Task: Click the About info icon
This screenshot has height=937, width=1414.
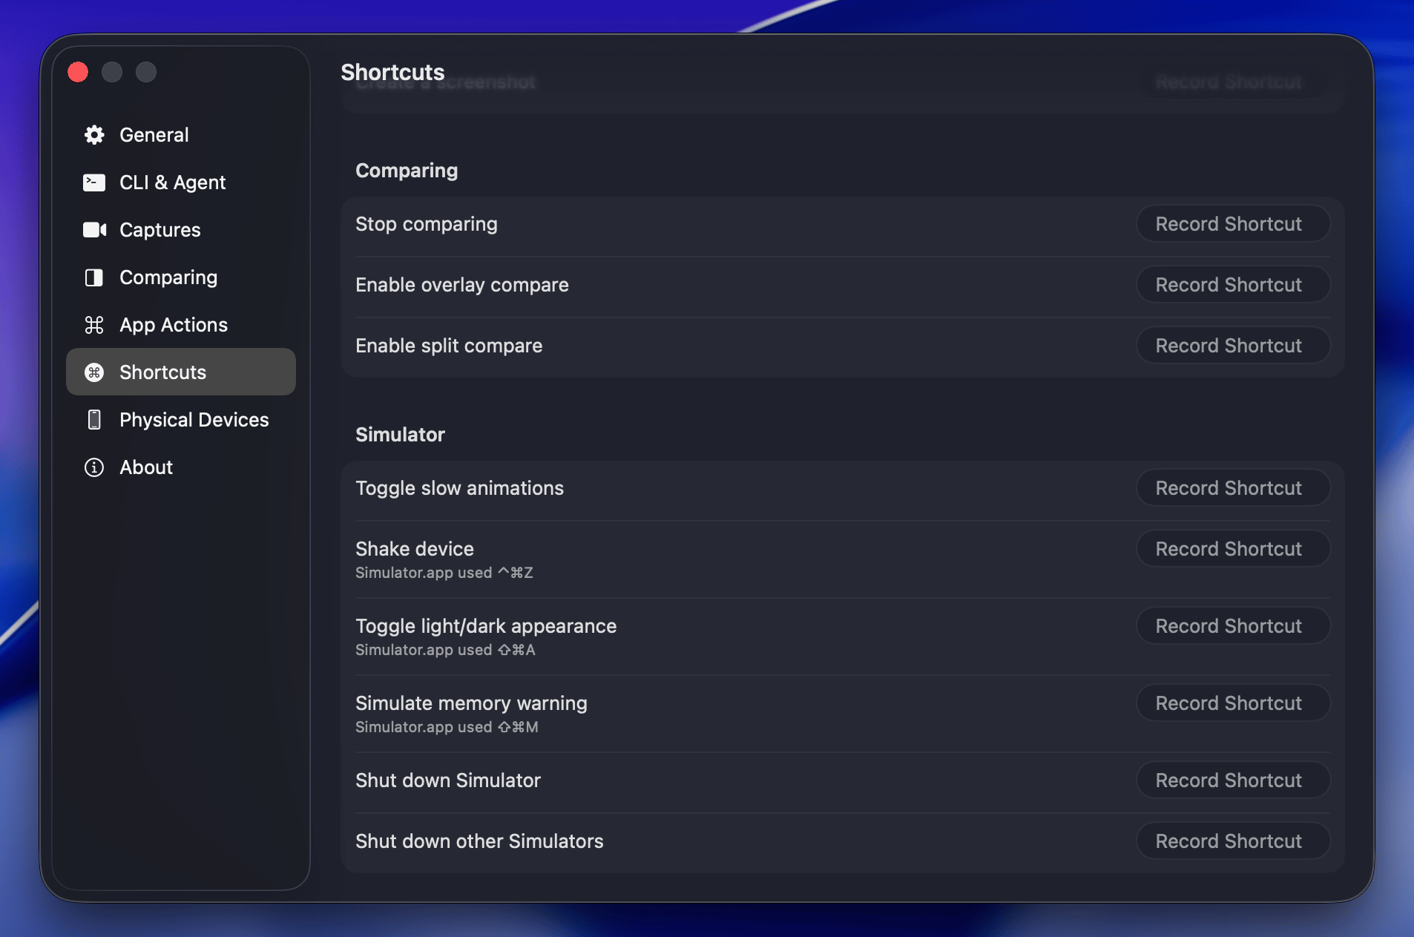Action: pos(94,467)
